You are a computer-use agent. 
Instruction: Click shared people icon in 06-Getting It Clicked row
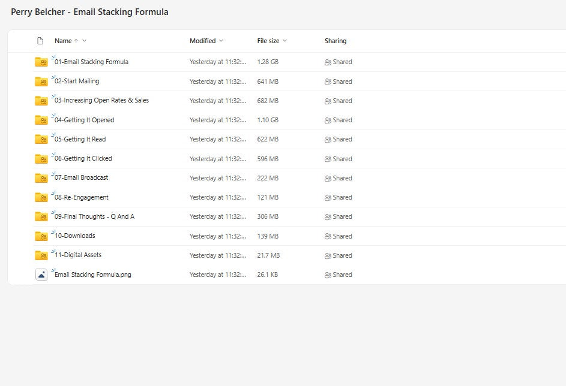(x=328, y=159)
